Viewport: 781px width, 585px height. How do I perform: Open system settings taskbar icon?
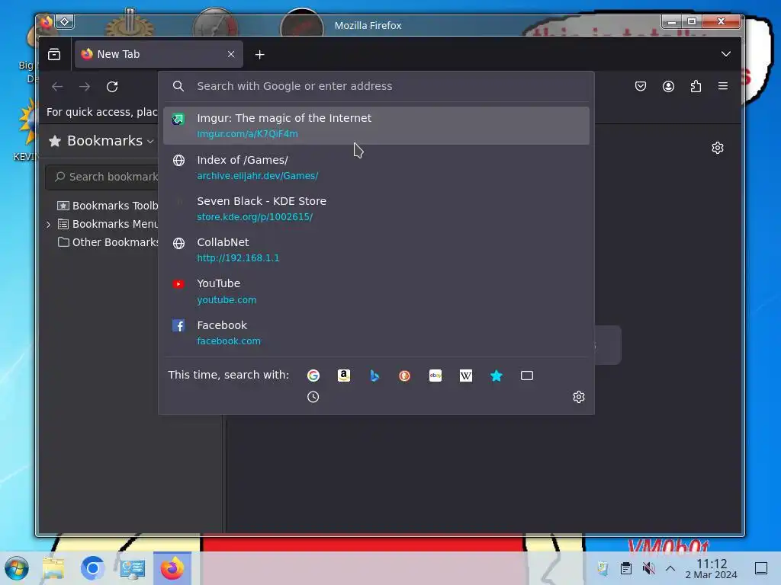132,568
